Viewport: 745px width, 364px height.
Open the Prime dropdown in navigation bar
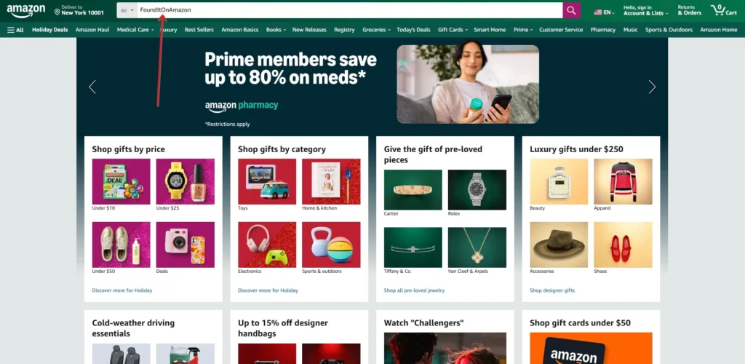pyautogui.click(x=522, y=29)
